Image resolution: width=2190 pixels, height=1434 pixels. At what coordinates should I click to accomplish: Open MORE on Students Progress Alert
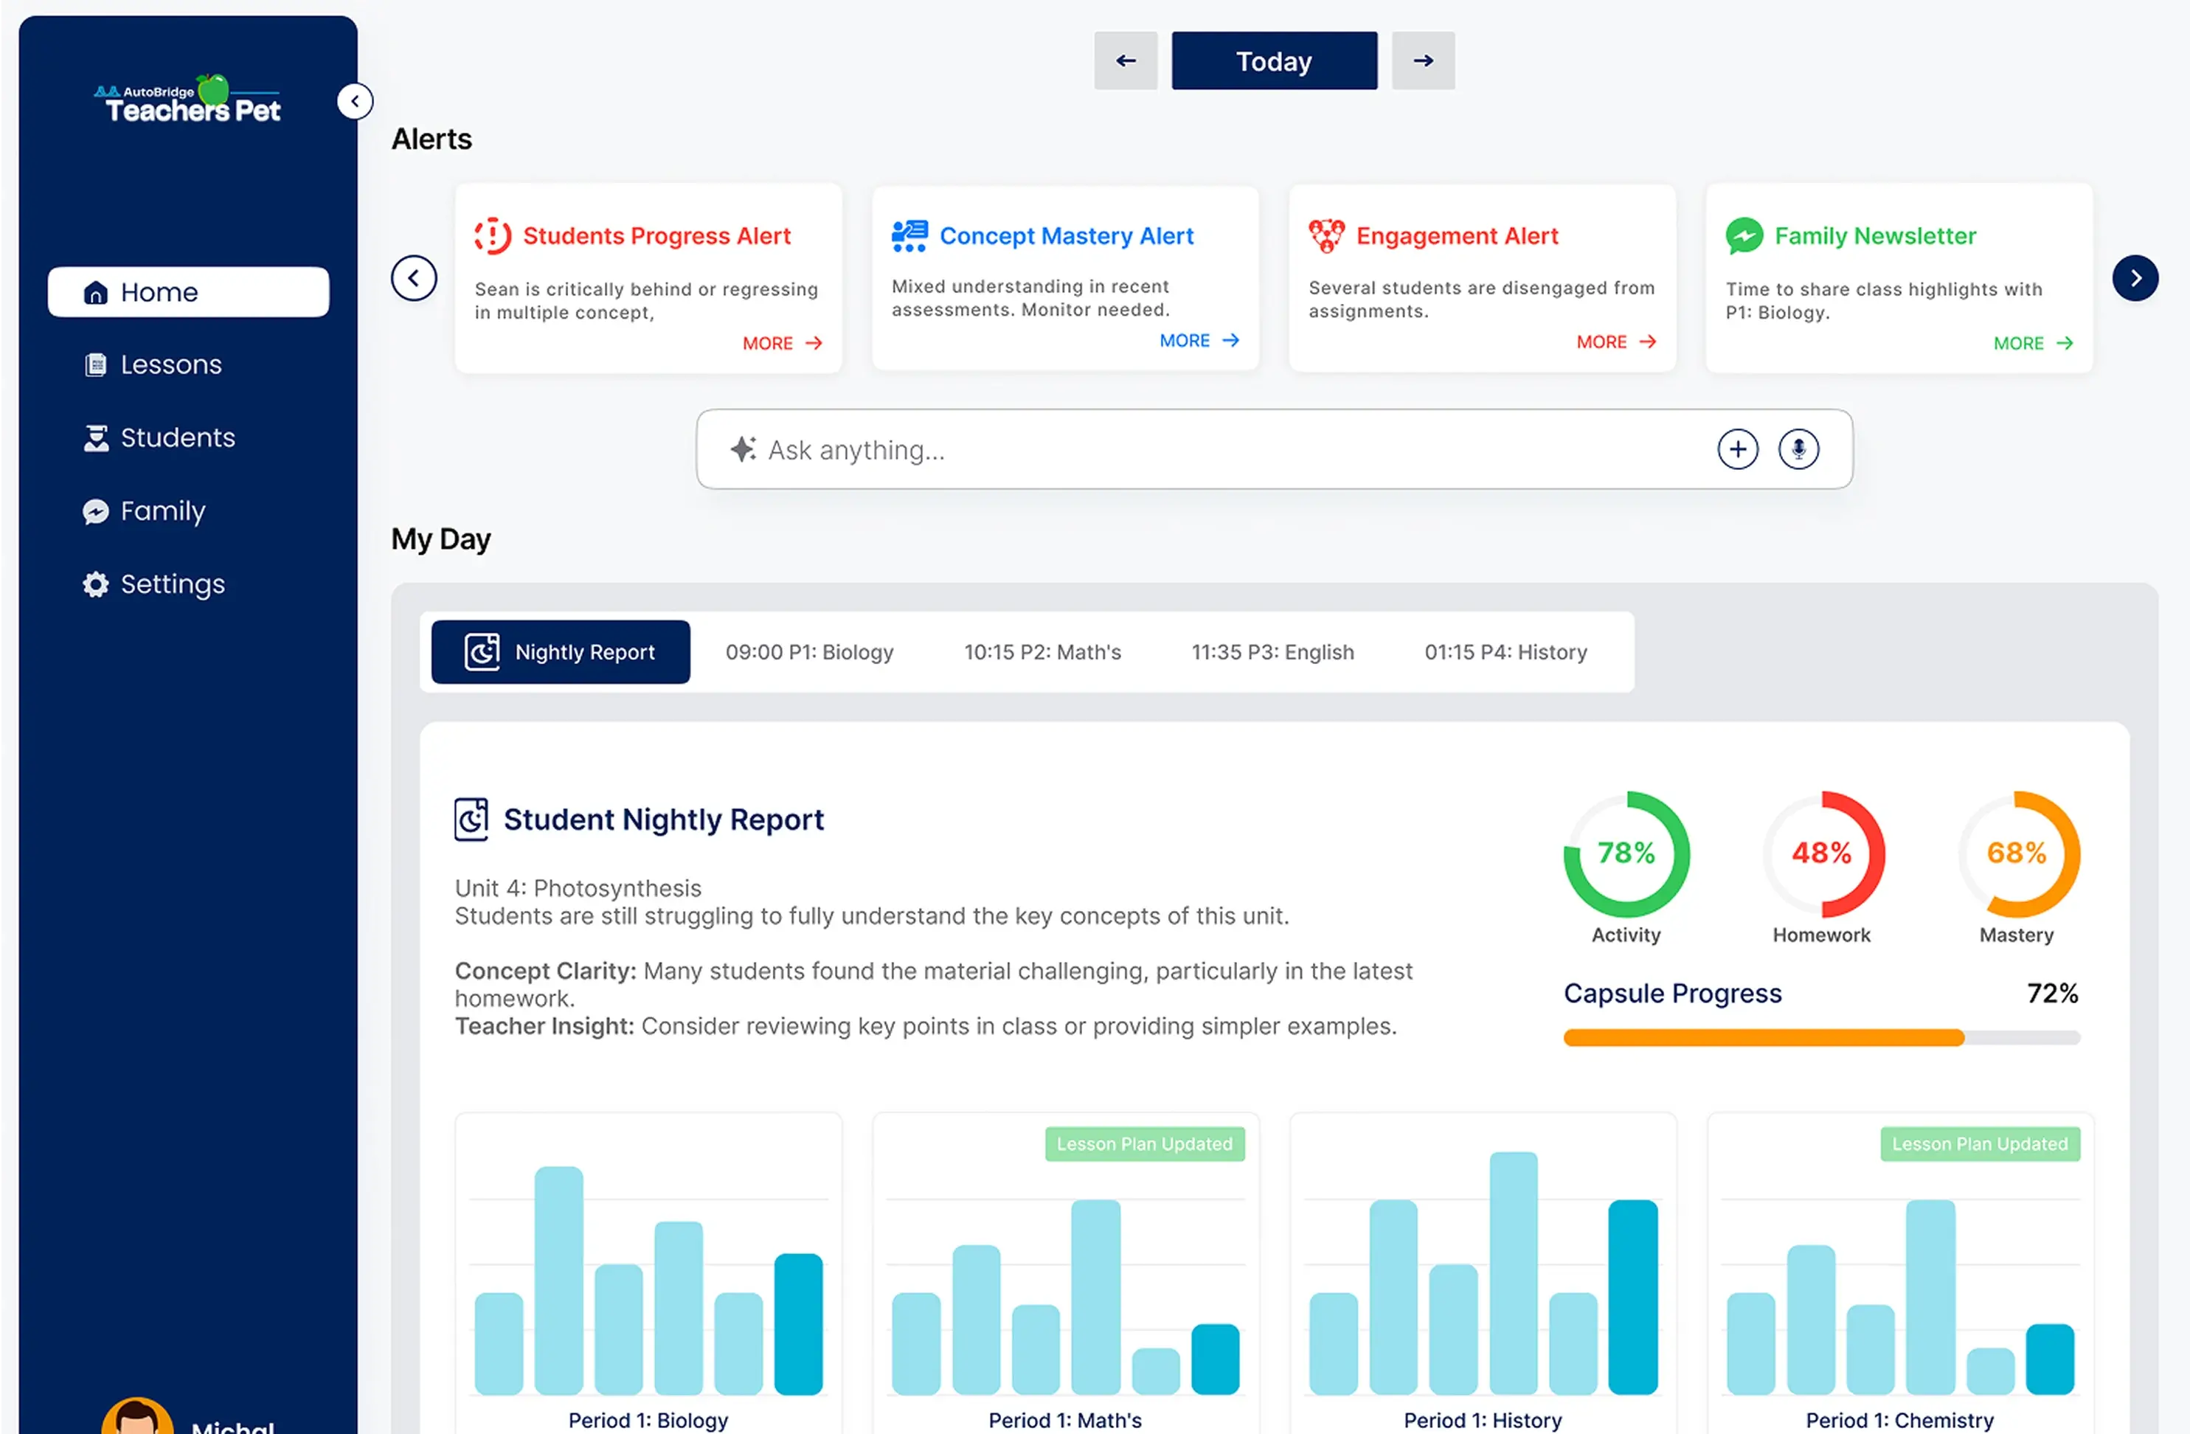(782, 343)
